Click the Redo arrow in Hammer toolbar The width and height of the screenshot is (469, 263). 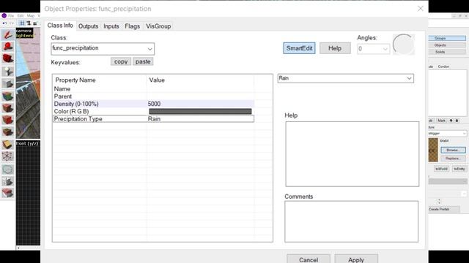[x=12, y=23]
